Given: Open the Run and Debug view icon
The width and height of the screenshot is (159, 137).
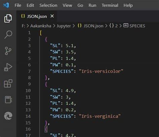Looking at the screenshot, I should [x=8, y=67].
